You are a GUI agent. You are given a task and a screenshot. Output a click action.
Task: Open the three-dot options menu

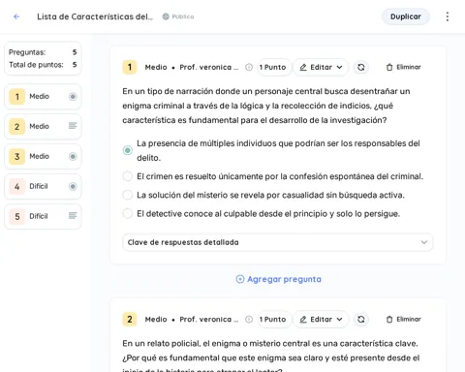click(448, 16)
